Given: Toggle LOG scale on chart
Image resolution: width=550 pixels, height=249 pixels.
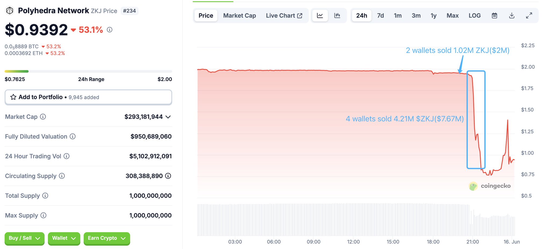Looking at the screenshot, I should (x=474, y=16).
